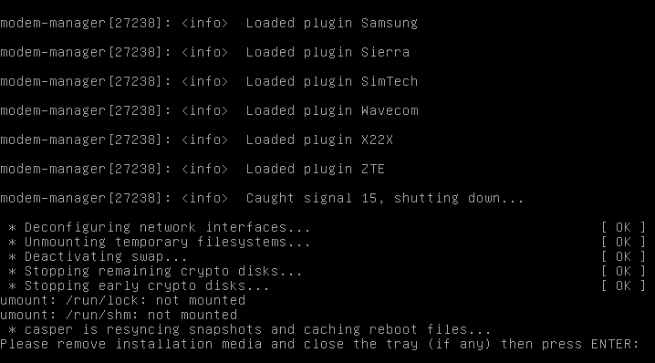Click the 'Loaded plugin Wavecom' line
655x363 pixels.
pos(209,110)
